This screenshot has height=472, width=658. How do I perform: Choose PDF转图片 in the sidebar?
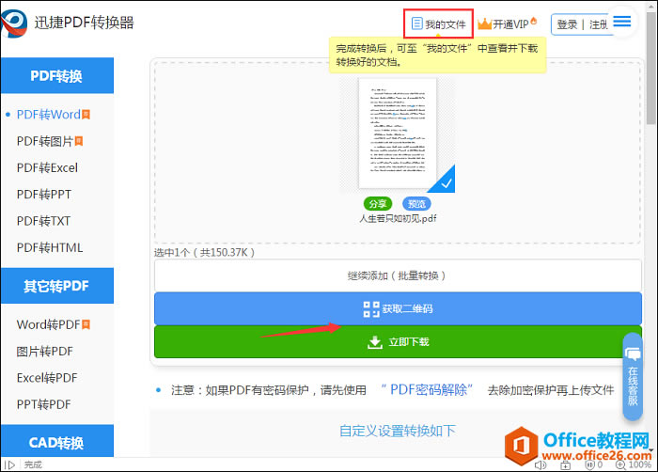coord(45,141)
